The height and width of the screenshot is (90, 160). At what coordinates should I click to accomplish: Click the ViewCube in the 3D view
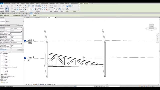coord(151,27)
